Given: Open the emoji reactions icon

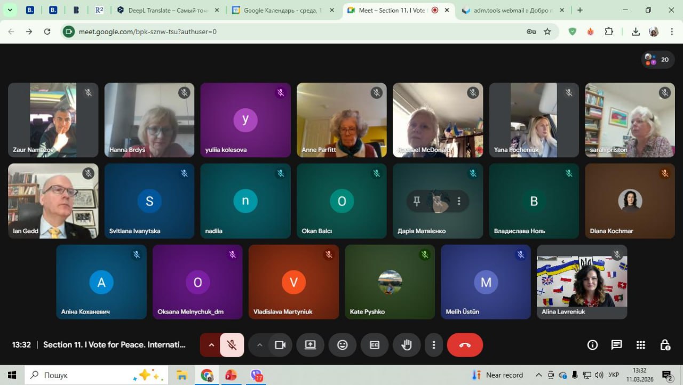Looking at the screenshot, I should click(x=343, y=345).
